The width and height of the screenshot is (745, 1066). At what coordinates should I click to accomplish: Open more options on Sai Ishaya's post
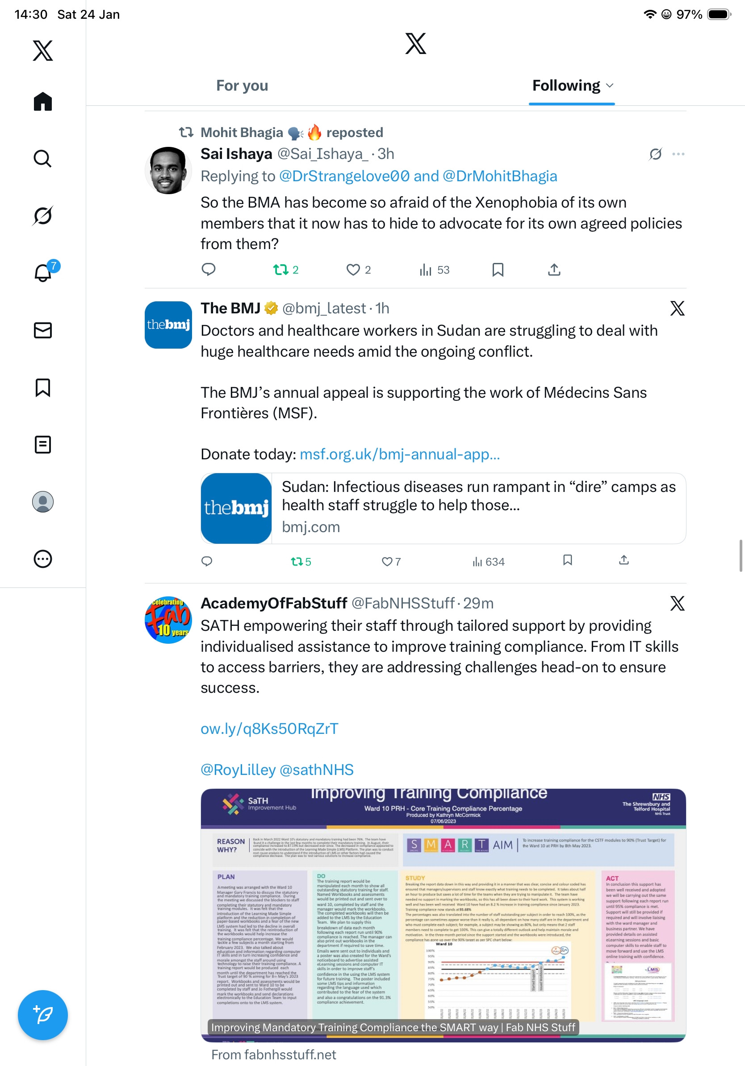pos(678,154)
